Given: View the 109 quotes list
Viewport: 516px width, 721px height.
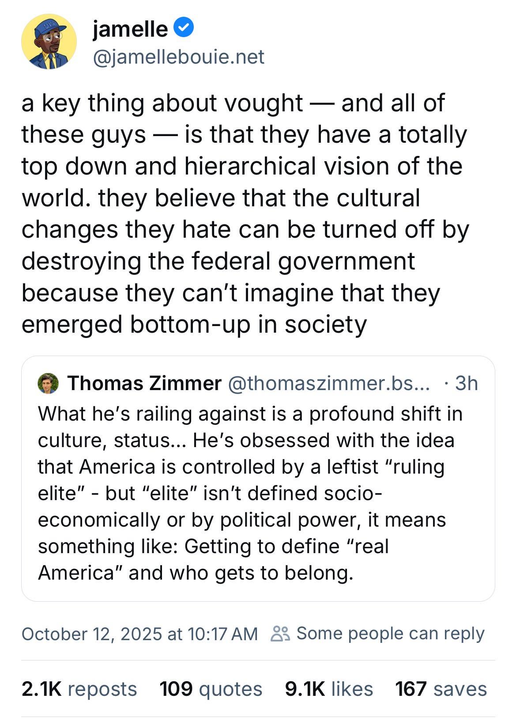Looking at the screenshot, I should (211, 689).
